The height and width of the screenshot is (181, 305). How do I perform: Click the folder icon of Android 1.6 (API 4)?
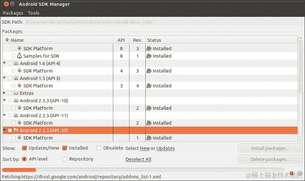16,63
